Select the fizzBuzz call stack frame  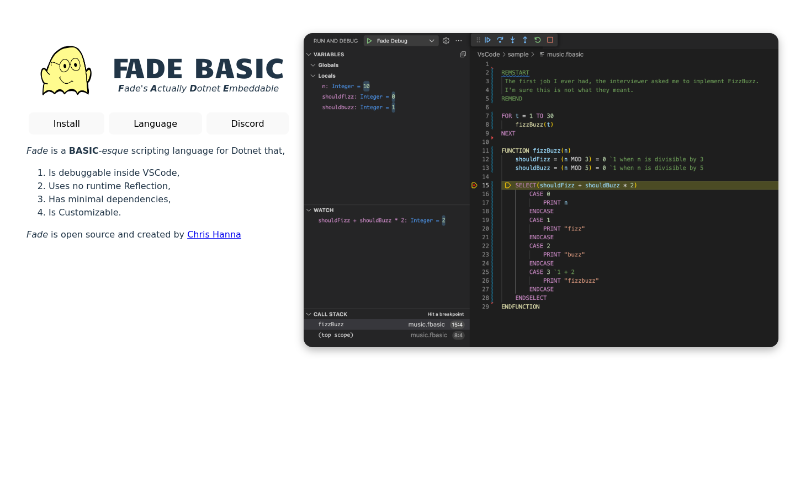pyautogui.click(x=386, y=325)
